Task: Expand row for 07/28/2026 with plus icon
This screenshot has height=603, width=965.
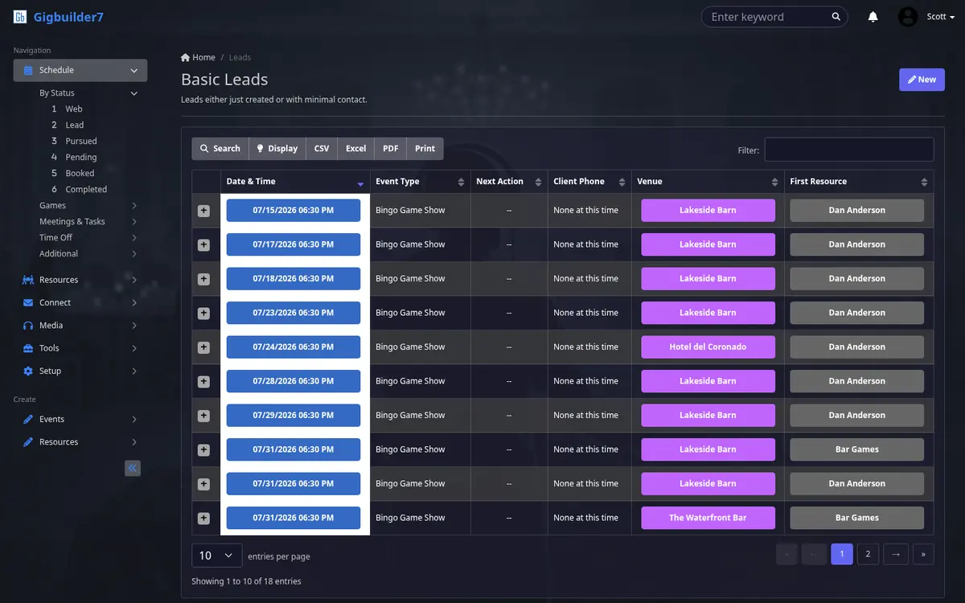Action: (x=203, y=381)
